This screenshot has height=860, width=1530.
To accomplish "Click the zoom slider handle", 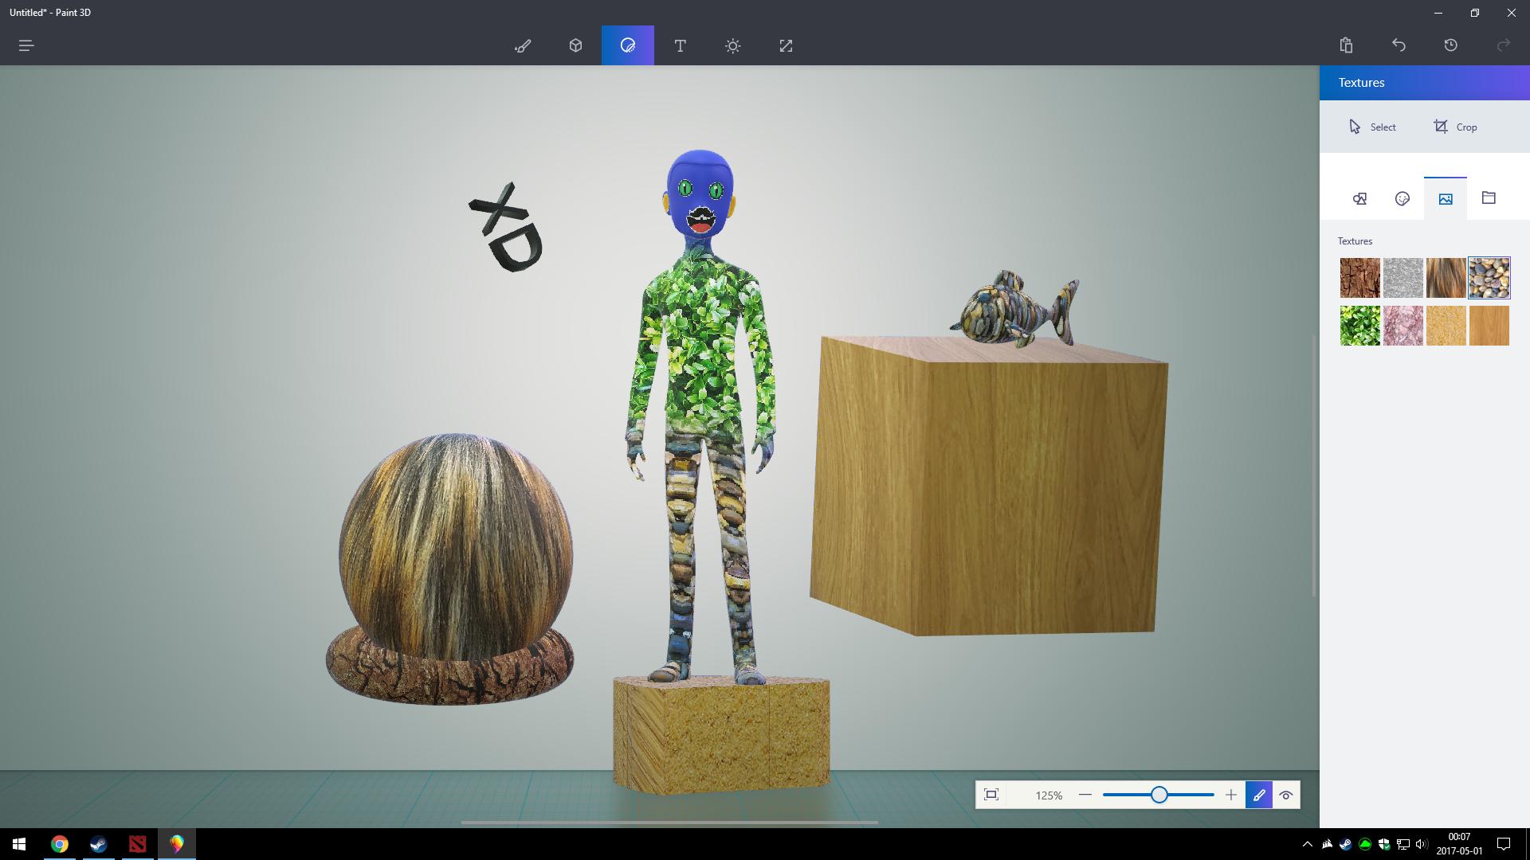I will pyautogui.click(x=1159, y=795).
